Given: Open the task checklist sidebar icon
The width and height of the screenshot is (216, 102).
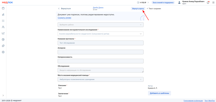Looking at the screenshot, I should (3, 21).
